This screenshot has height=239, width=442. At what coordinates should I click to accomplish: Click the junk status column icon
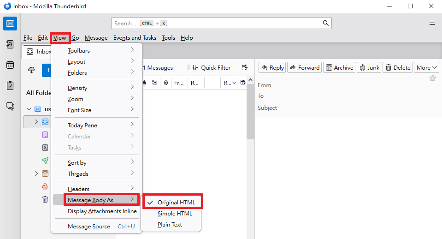coord(166,83)
